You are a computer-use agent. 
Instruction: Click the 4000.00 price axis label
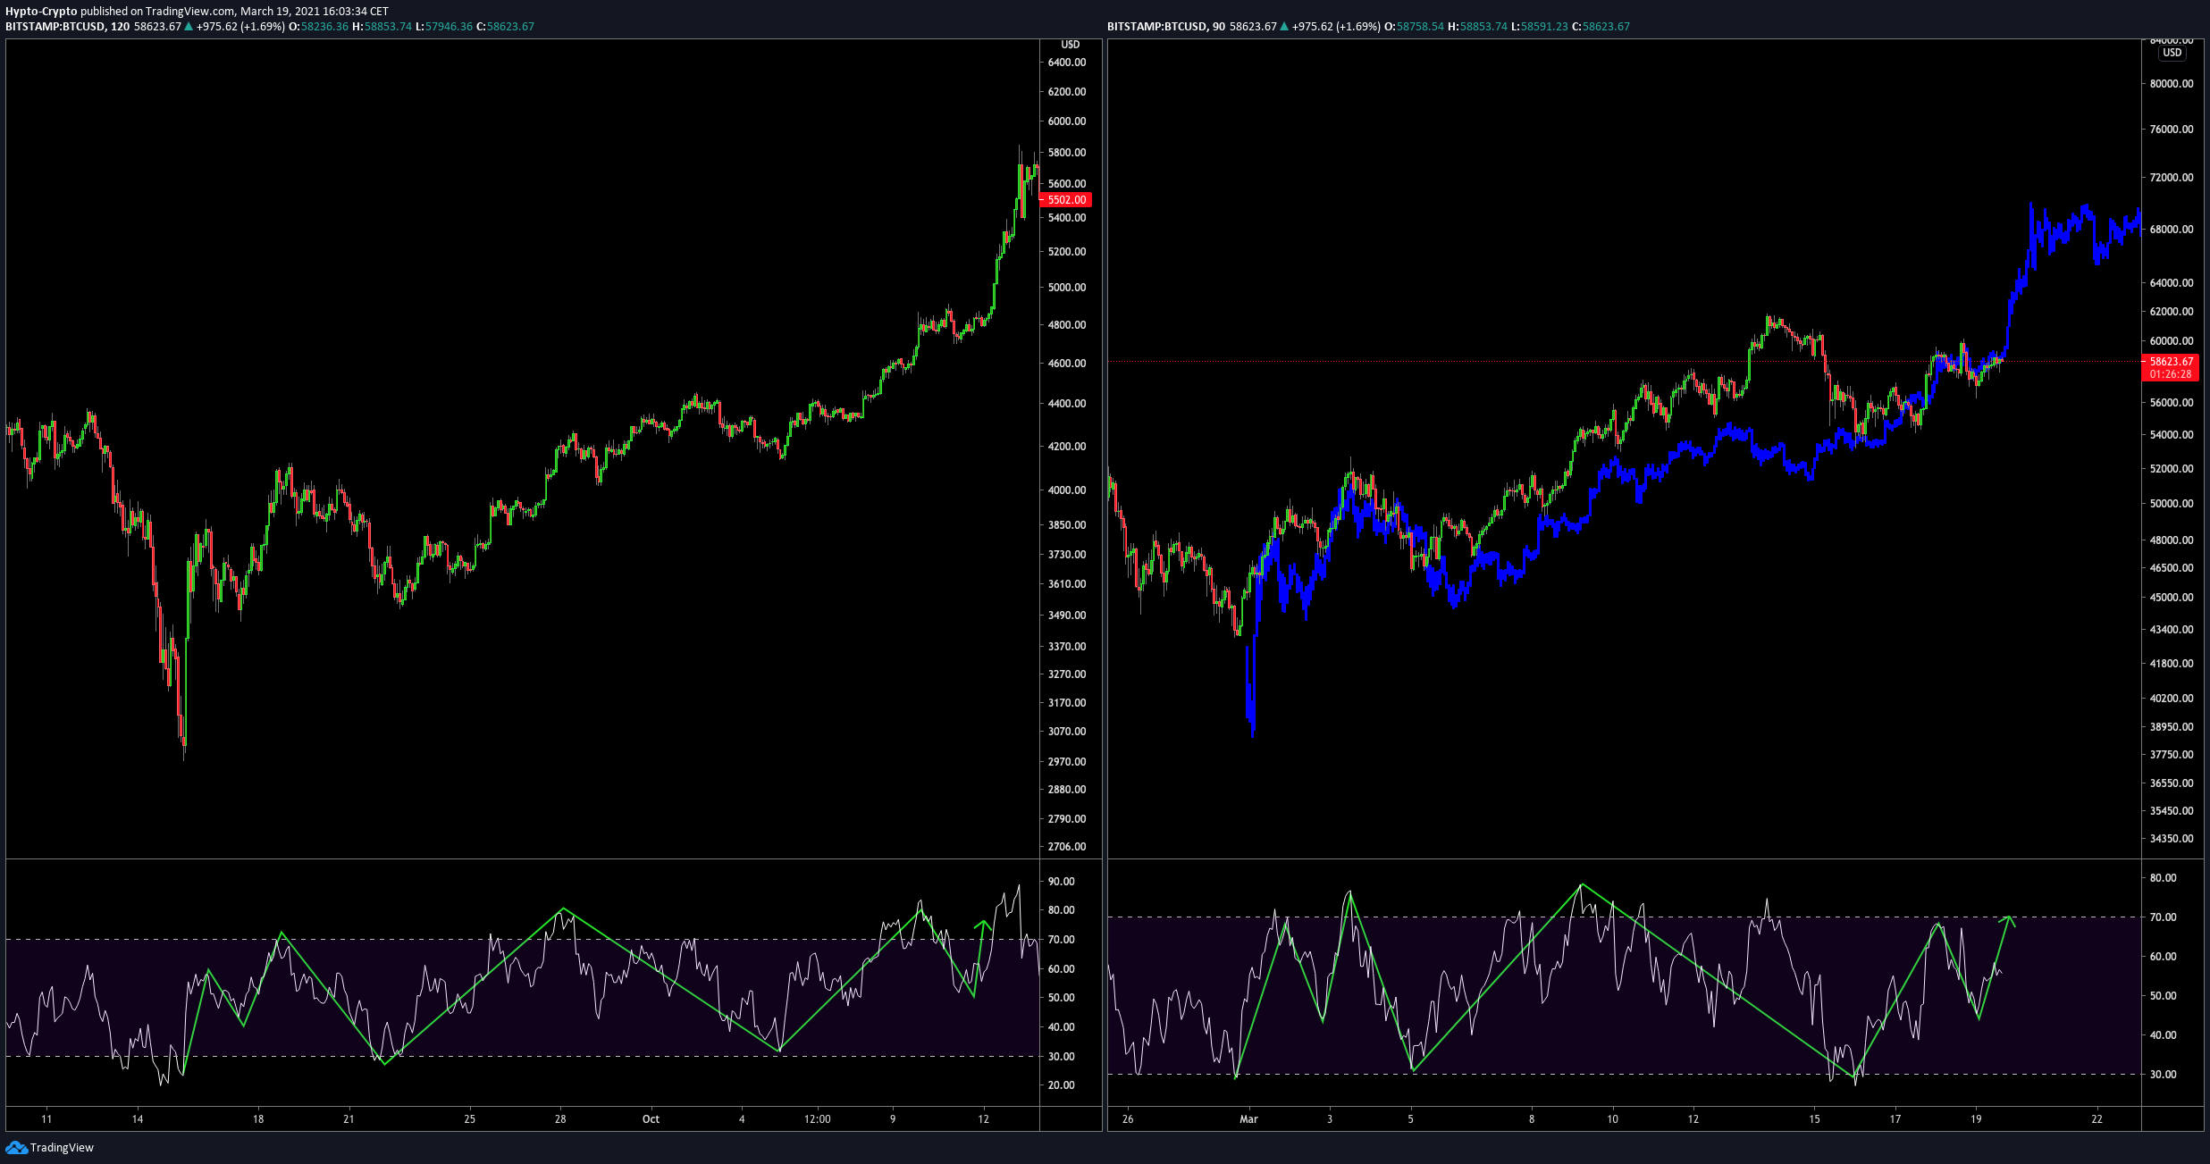point(1067,490)
